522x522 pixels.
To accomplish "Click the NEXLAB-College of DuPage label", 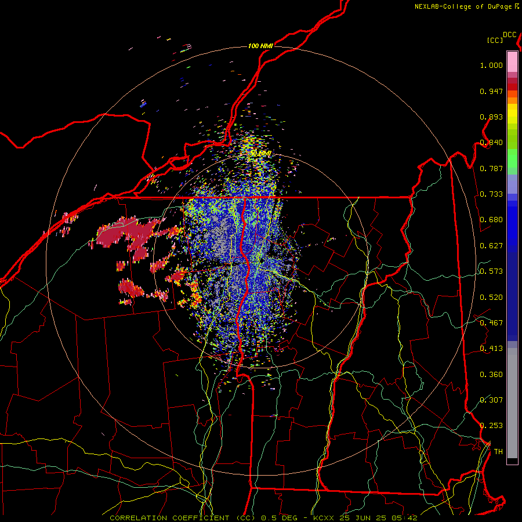I will (463, 6).
